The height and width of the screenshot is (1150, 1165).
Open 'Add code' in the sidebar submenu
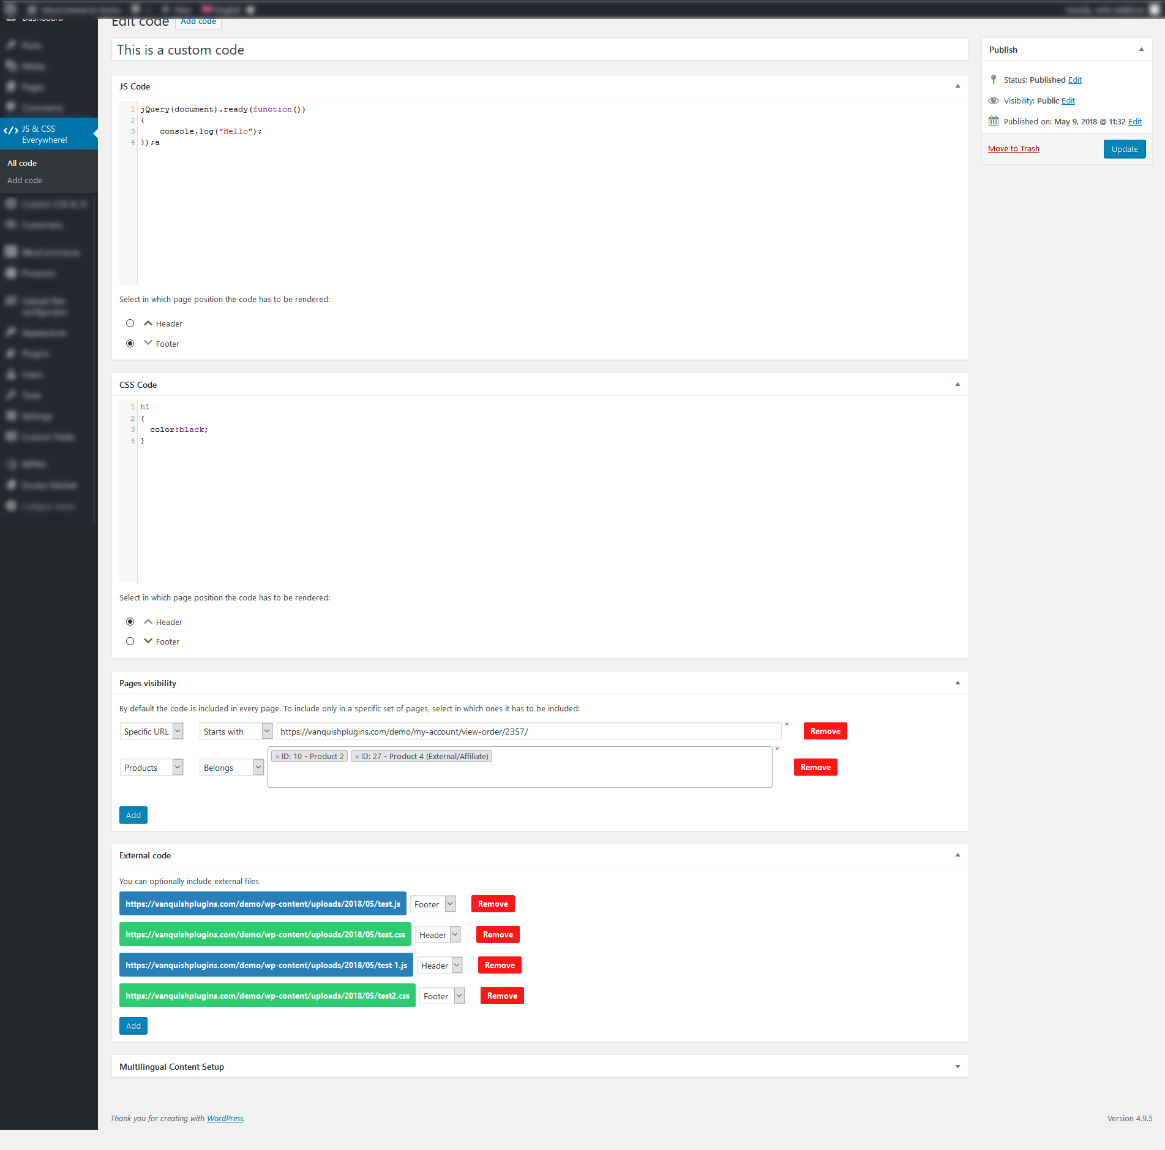[x=24, y=180]
